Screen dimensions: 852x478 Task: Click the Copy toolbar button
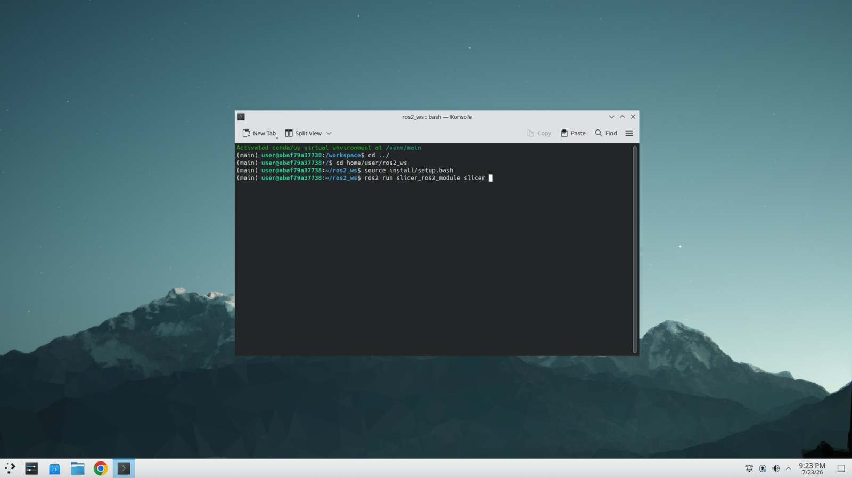coord(539,133)
